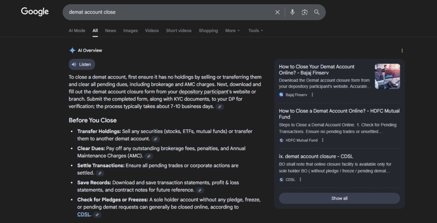
Task: Open CDSL result three-dot menu
Action: [300, 180]
